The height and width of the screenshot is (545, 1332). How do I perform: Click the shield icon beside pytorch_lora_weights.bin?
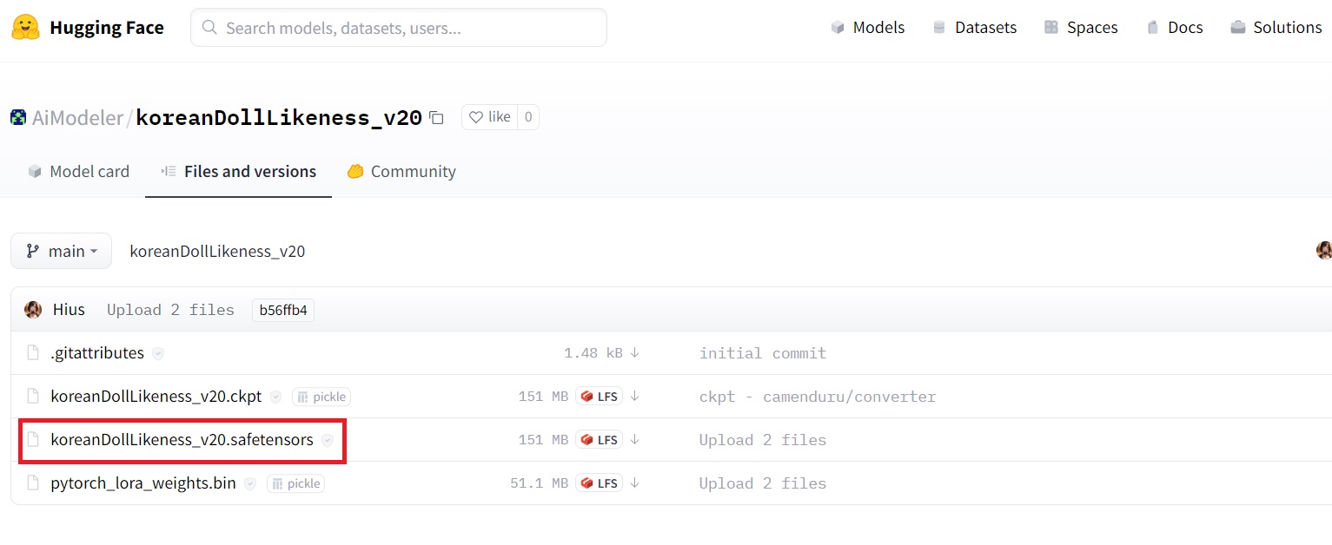point(250,483)
